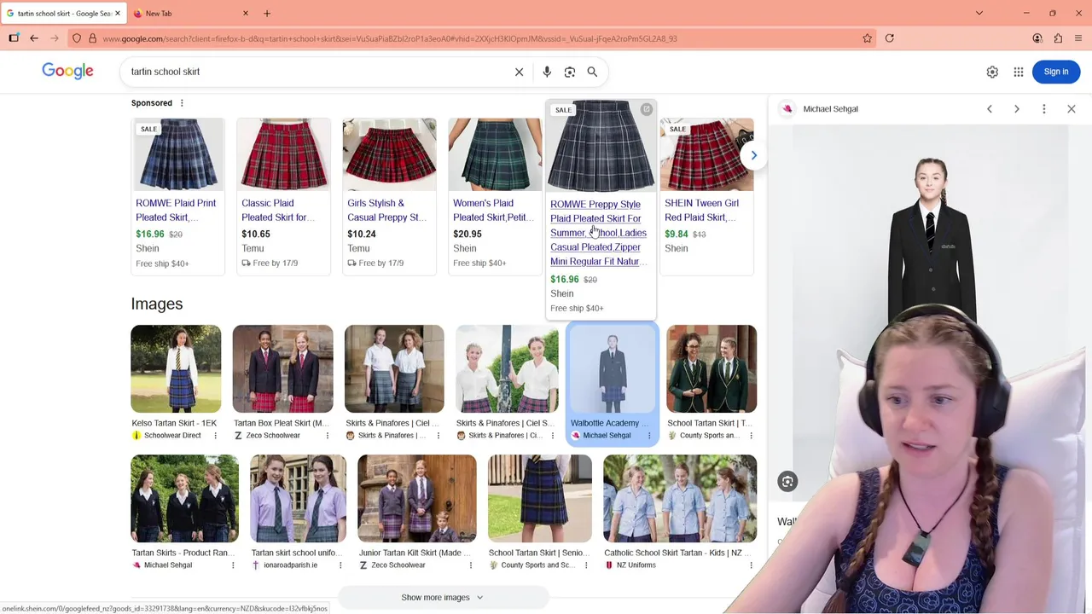Viewport: 1092px width, 614px height.
Task: Expand the list all tabs chevron
Action: coord(979,14)
